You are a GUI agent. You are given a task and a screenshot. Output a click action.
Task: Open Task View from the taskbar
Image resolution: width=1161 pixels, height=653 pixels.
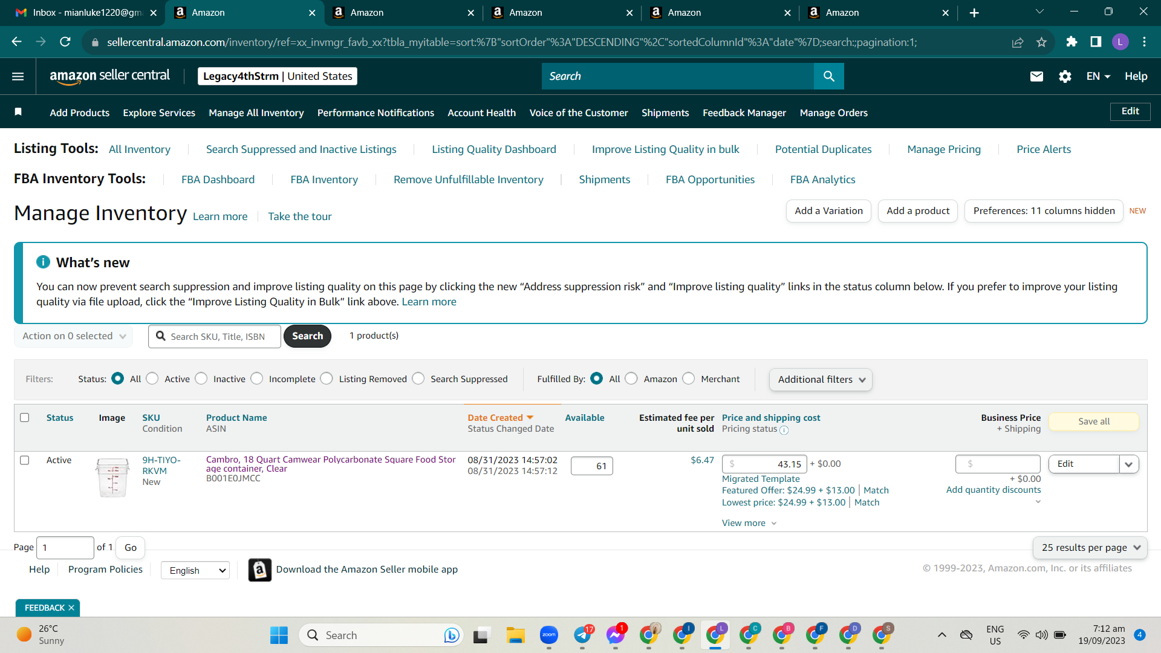[481, 635]
